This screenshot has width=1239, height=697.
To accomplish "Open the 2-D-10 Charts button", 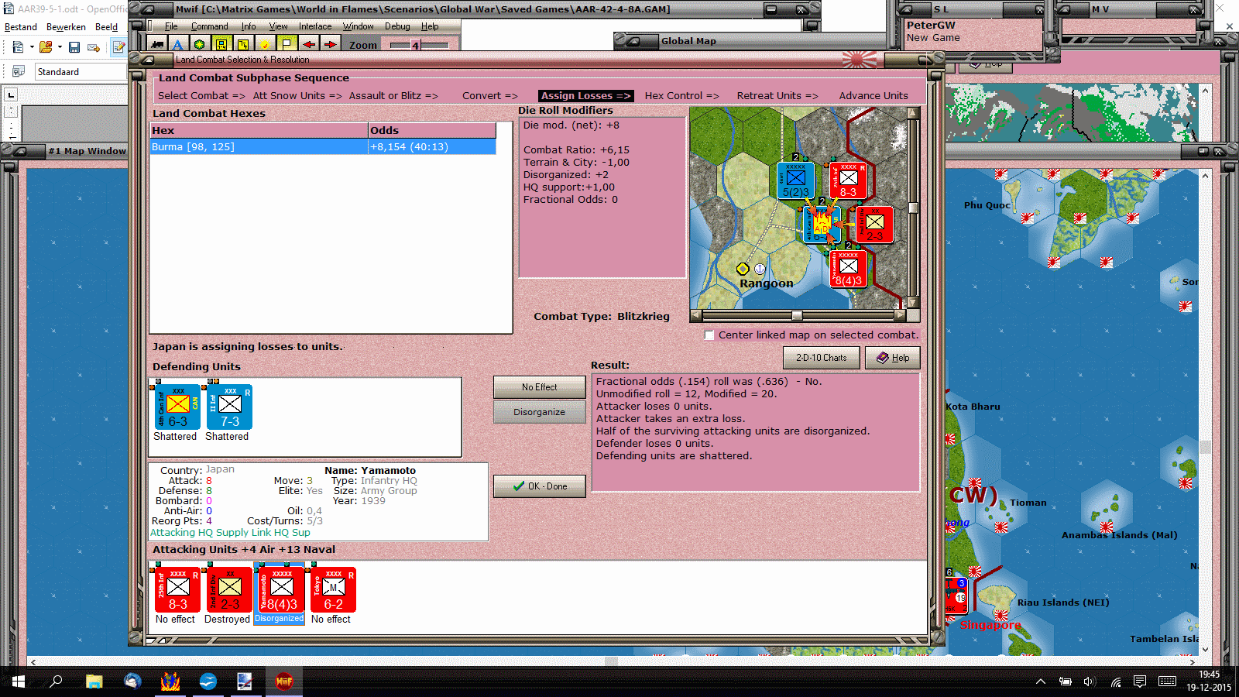I will pyautogui.click(x=822, y=358).
